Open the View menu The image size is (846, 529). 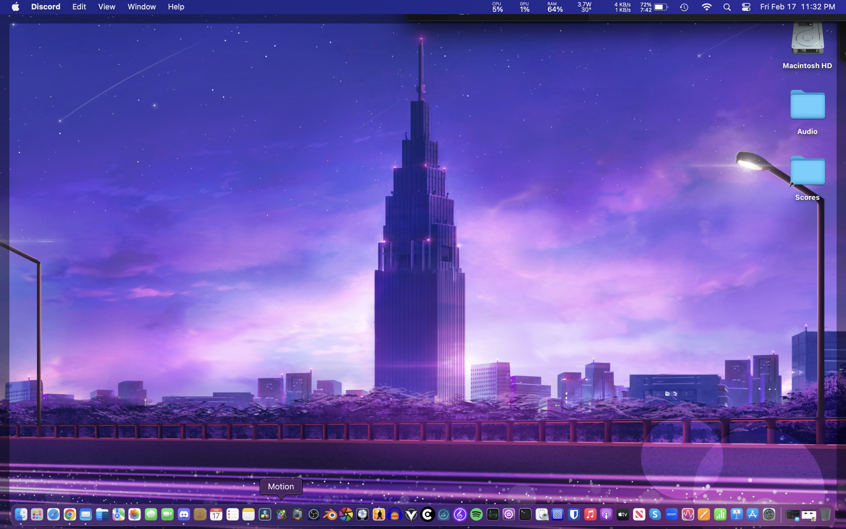pyautogui.click(x=107, y=7)
